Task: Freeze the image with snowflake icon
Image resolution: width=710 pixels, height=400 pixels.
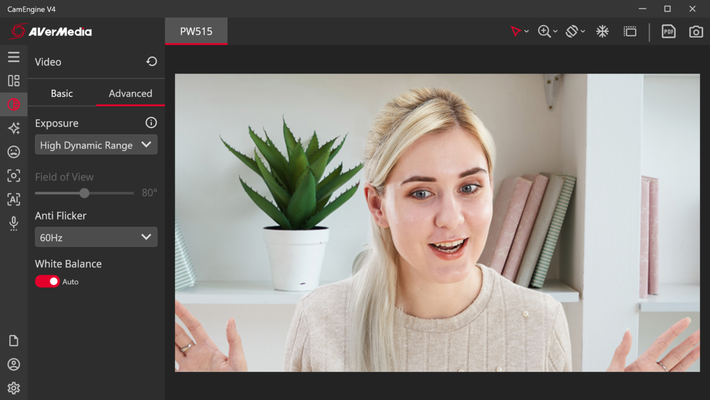Action: (x=602, y=31)
